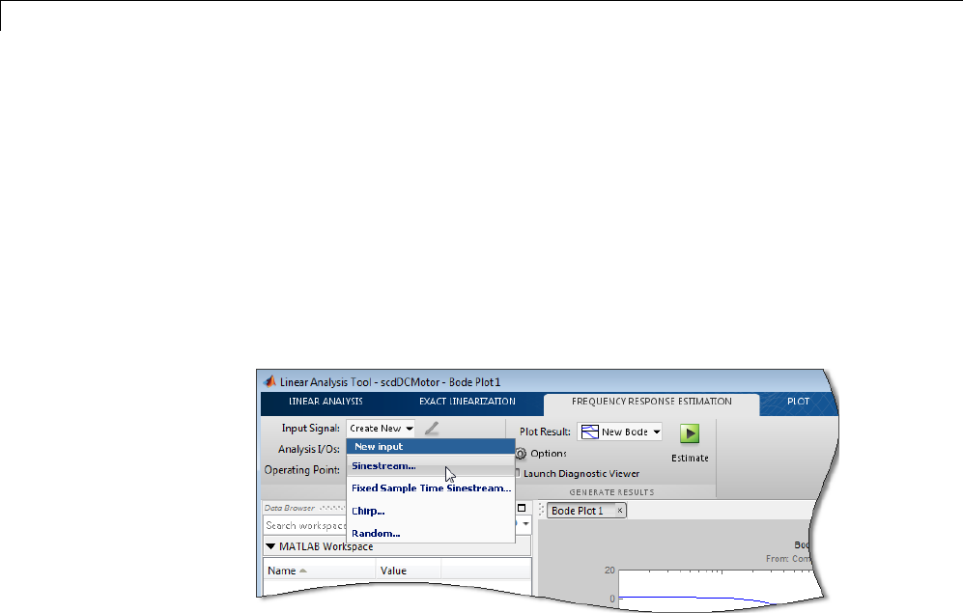Viewport: 963px width, 613px height.
Task: Click the New input menu header
Action: 431,447
